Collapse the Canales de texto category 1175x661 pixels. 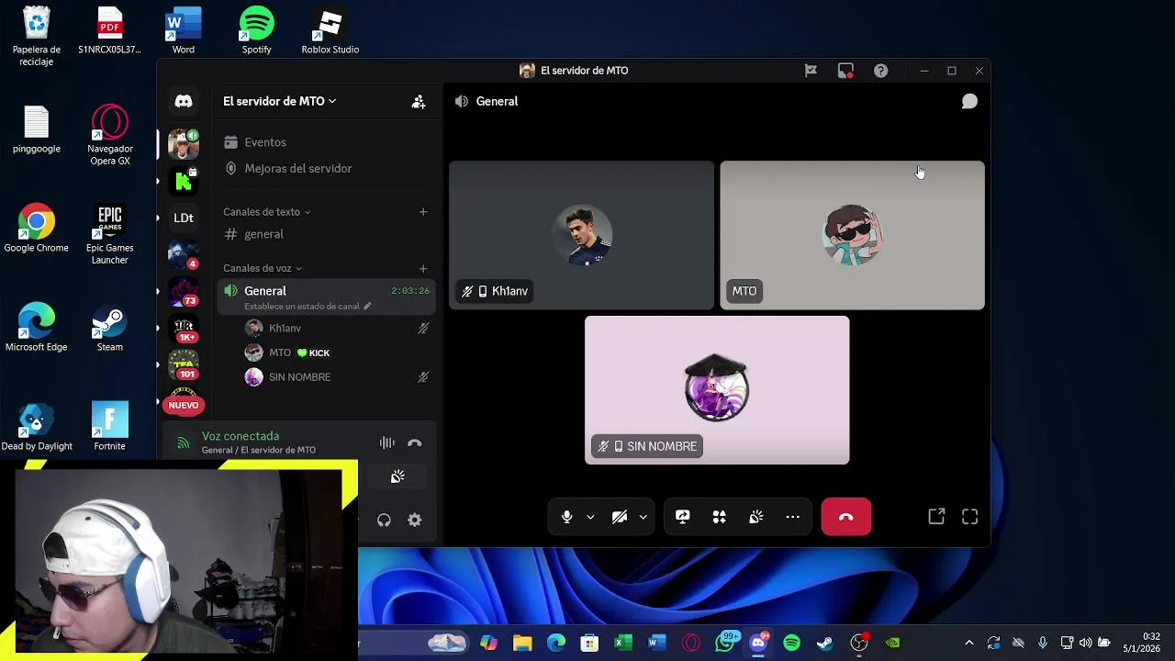(266, 212)
